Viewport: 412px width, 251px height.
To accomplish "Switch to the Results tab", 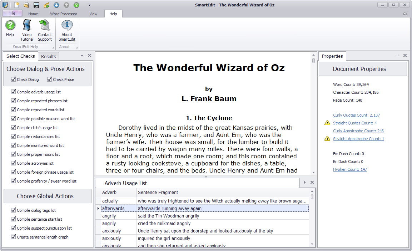I will pos(48,56).
